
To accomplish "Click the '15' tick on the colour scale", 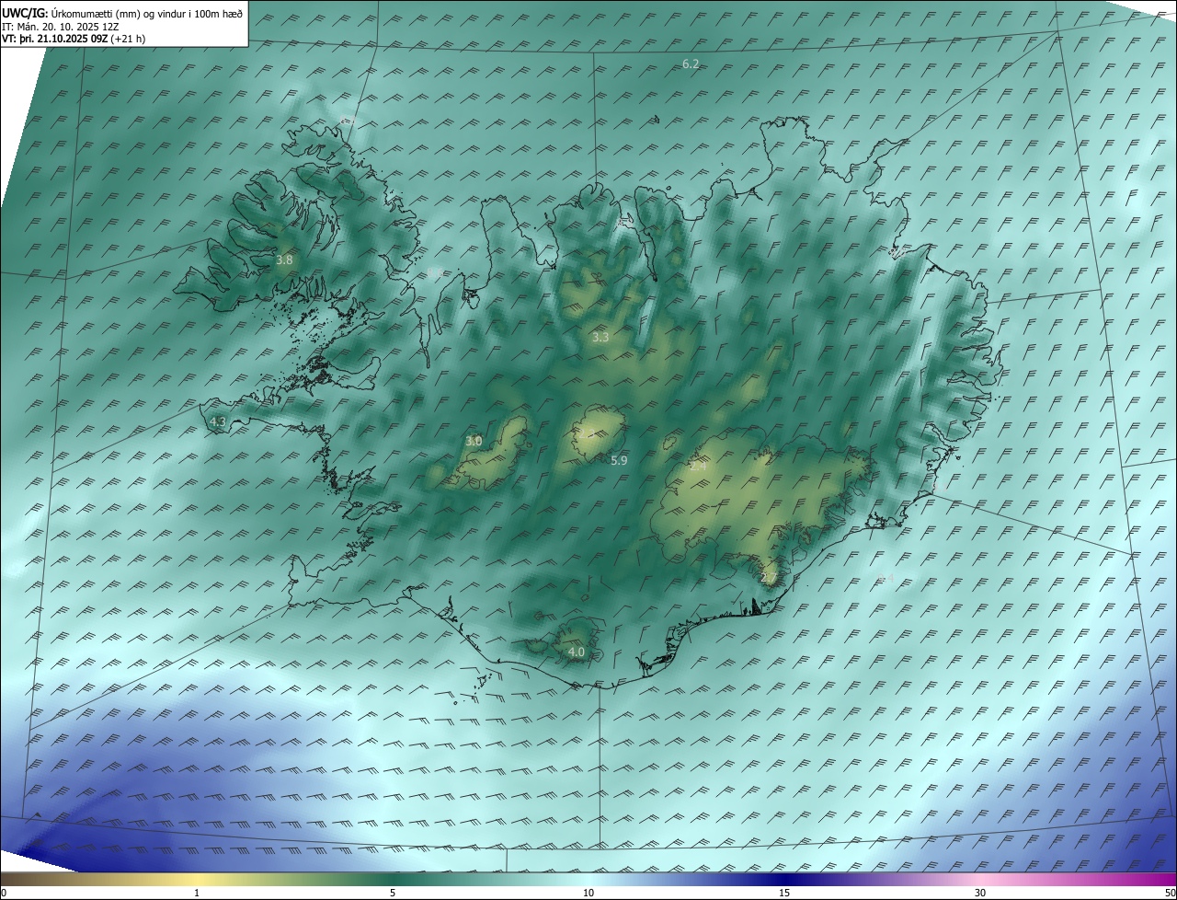I will point(784,893).
